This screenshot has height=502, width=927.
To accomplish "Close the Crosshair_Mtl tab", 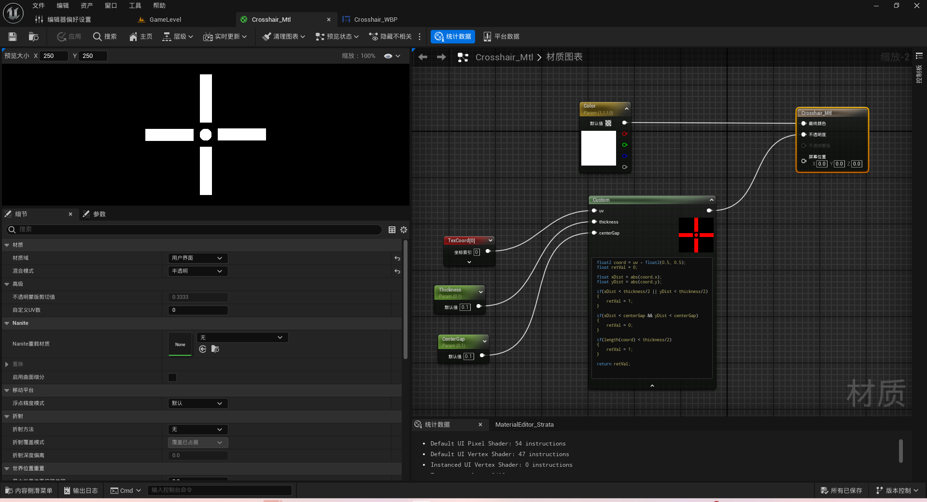I will pyautogui.click(x=329, y=20).
